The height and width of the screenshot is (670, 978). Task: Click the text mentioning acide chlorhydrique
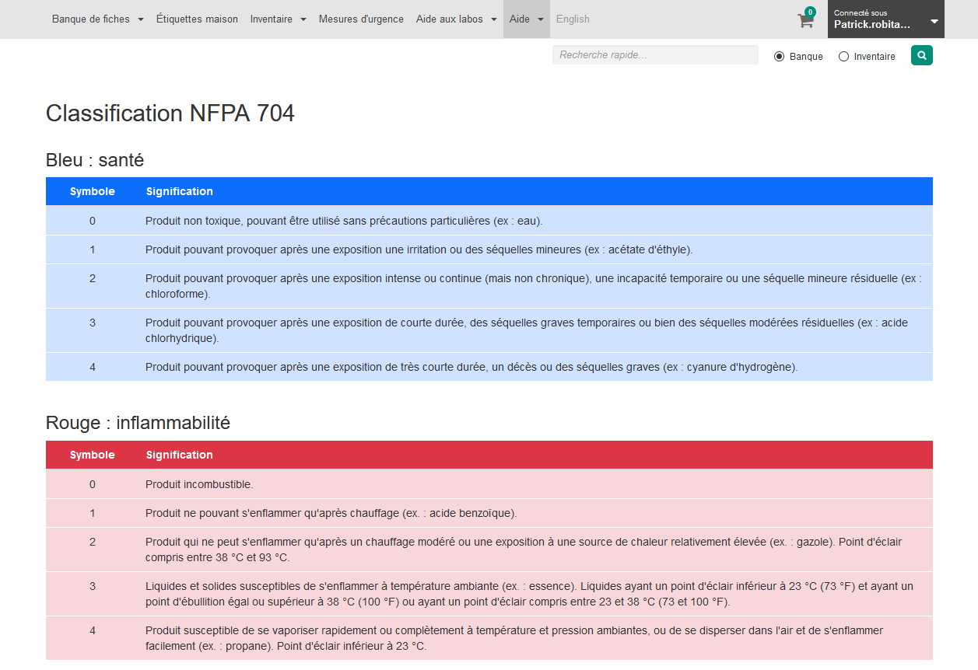(x=527, y=330)
